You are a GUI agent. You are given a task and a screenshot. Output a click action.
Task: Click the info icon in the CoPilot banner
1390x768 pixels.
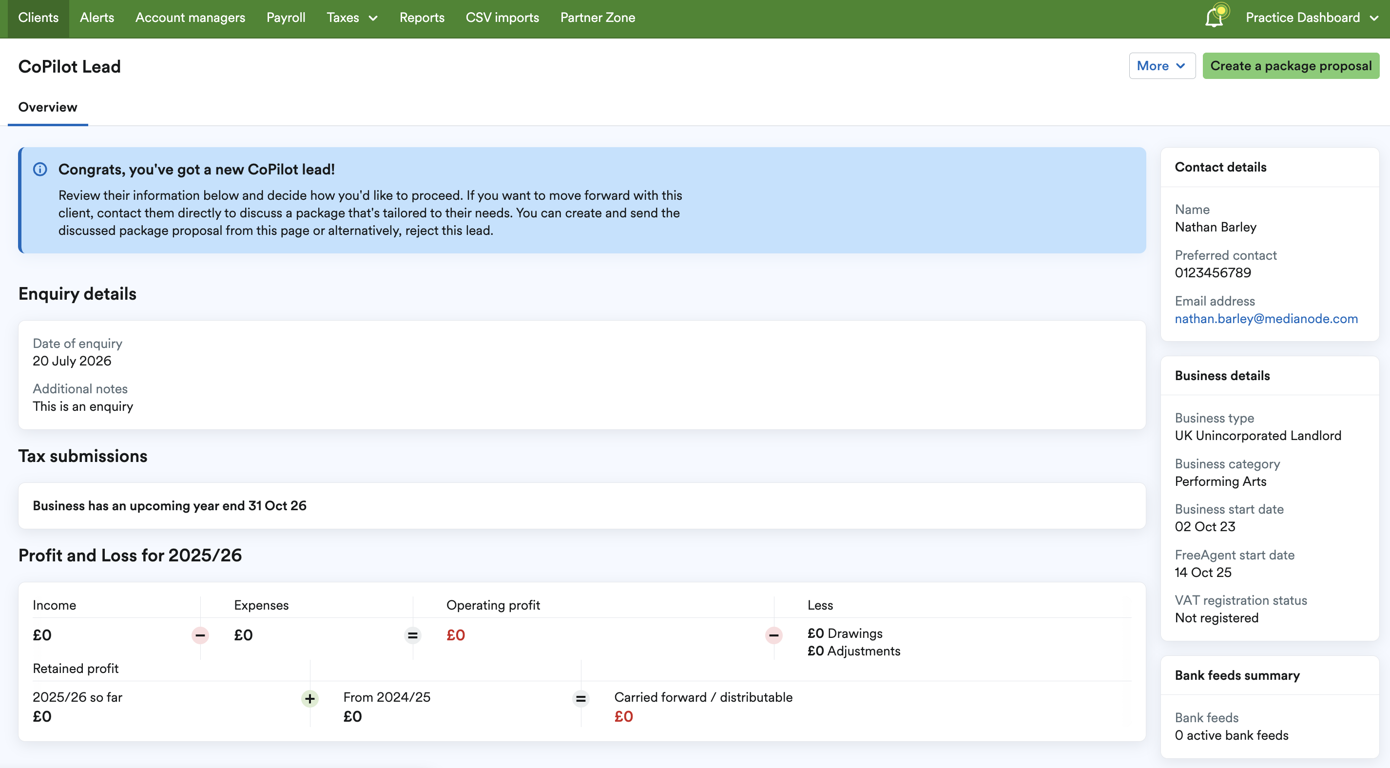(x=40, y=170)
